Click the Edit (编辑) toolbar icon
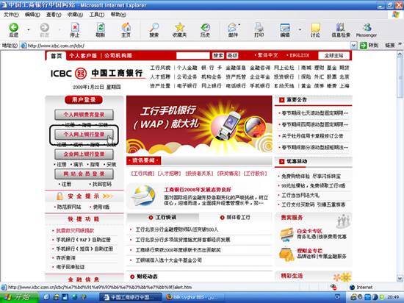 285,27
